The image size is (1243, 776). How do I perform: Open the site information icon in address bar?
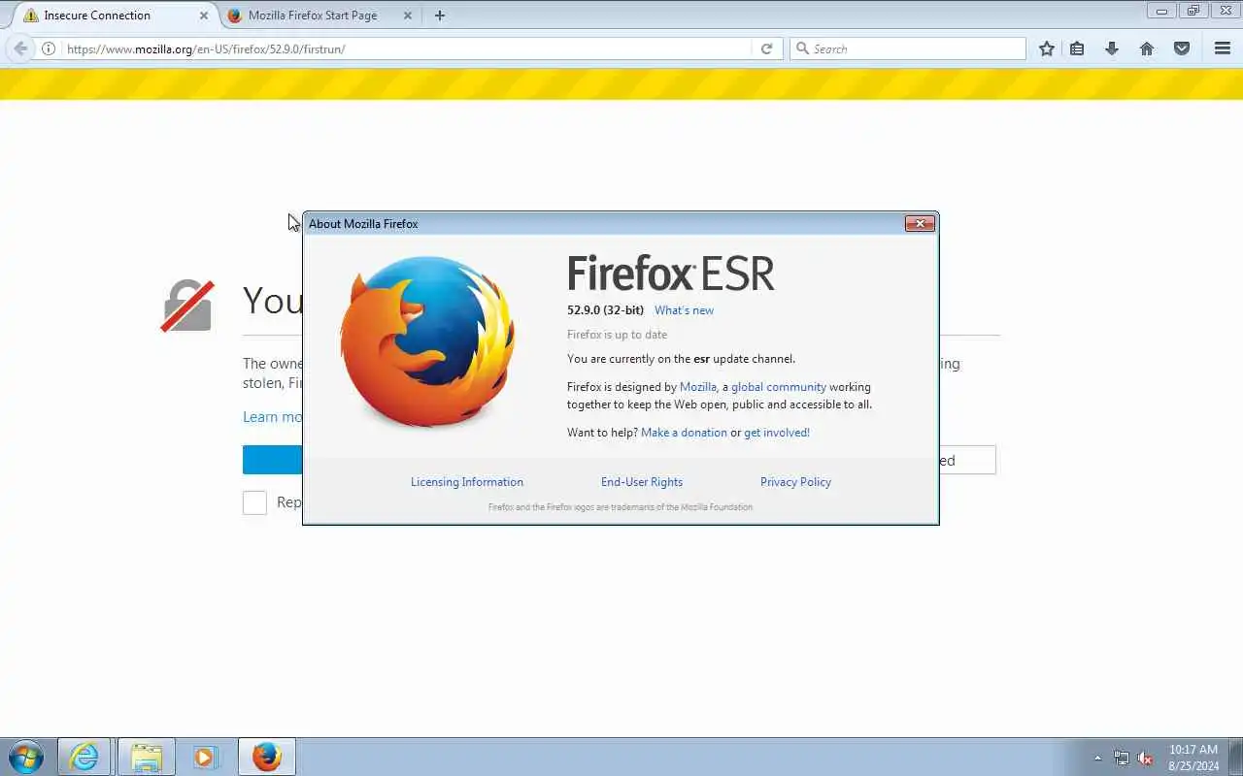click(49, 48)
